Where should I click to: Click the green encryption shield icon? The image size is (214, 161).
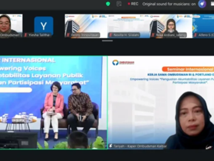pyautogui.click(x=108, y=4)
